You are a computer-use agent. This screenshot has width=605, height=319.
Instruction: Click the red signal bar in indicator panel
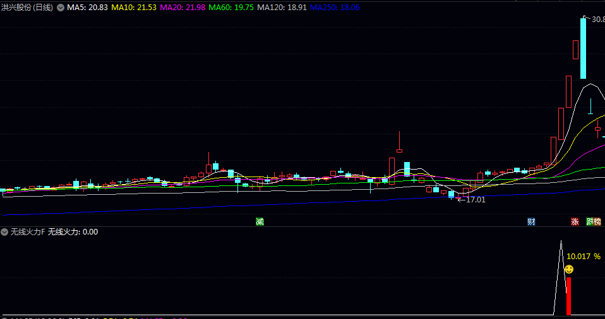(x=568, y=295)
